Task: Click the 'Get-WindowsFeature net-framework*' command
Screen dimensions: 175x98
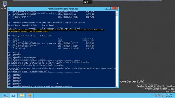Action: (x=36, y=36)
